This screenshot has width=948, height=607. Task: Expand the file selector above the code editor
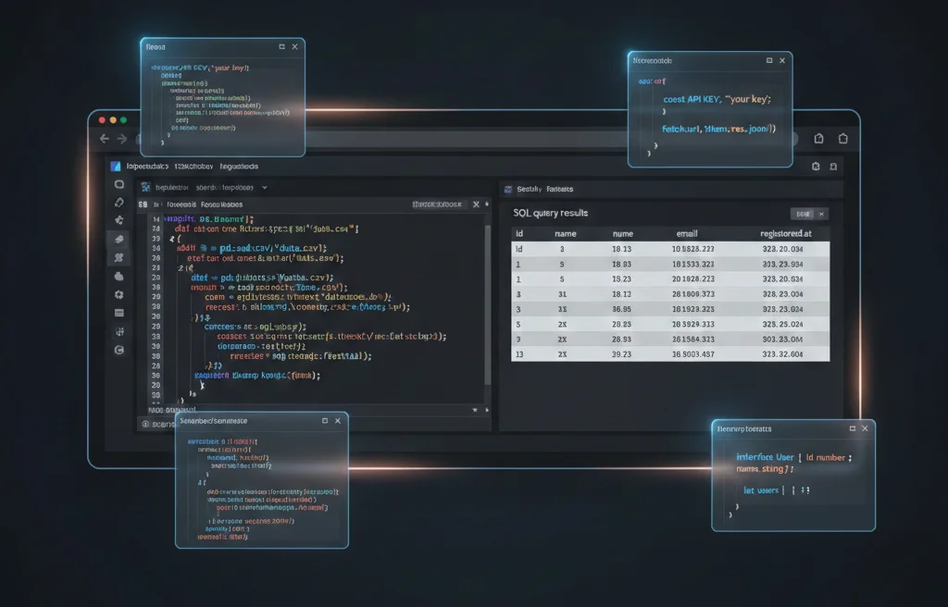[228, 187]
